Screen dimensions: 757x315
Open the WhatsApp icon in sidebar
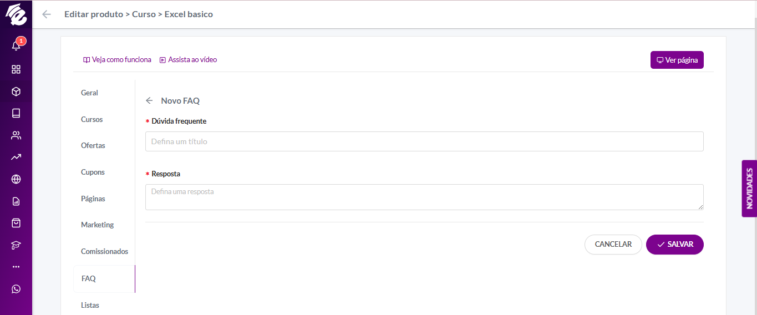coord(16,289)
